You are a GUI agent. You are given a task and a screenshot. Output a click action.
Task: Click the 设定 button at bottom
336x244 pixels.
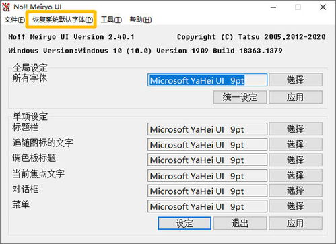pos(184,223)
